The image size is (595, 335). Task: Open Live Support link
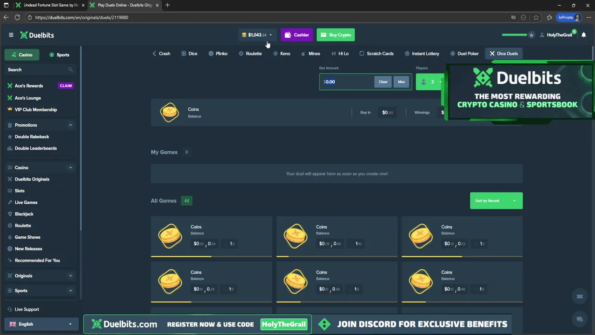pyautogui.click(x=27, y=309)
